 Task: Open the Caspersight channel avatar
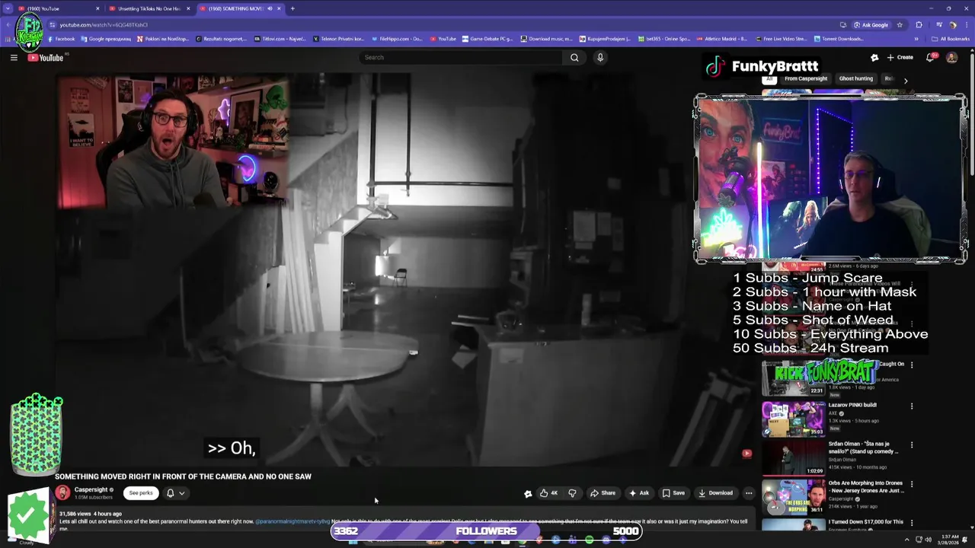point(62,493)
